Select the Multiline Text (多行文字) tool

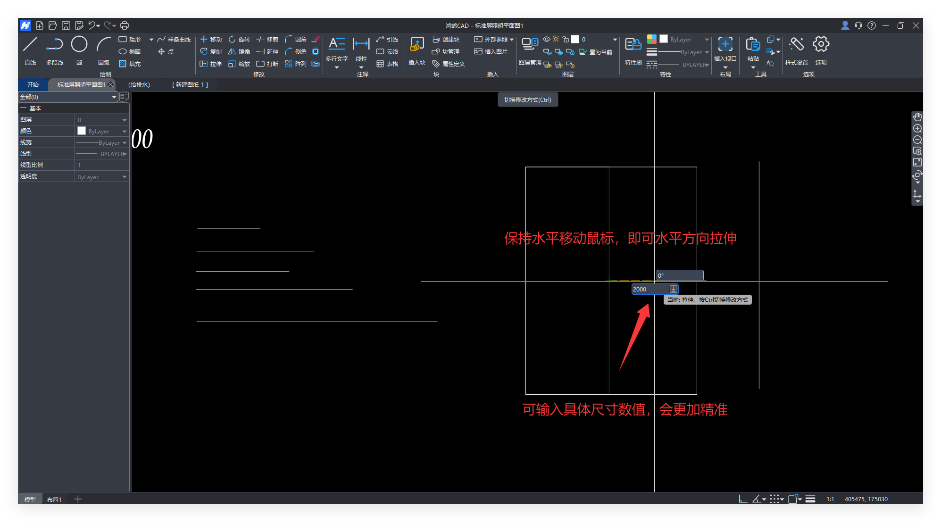point(336,45)
